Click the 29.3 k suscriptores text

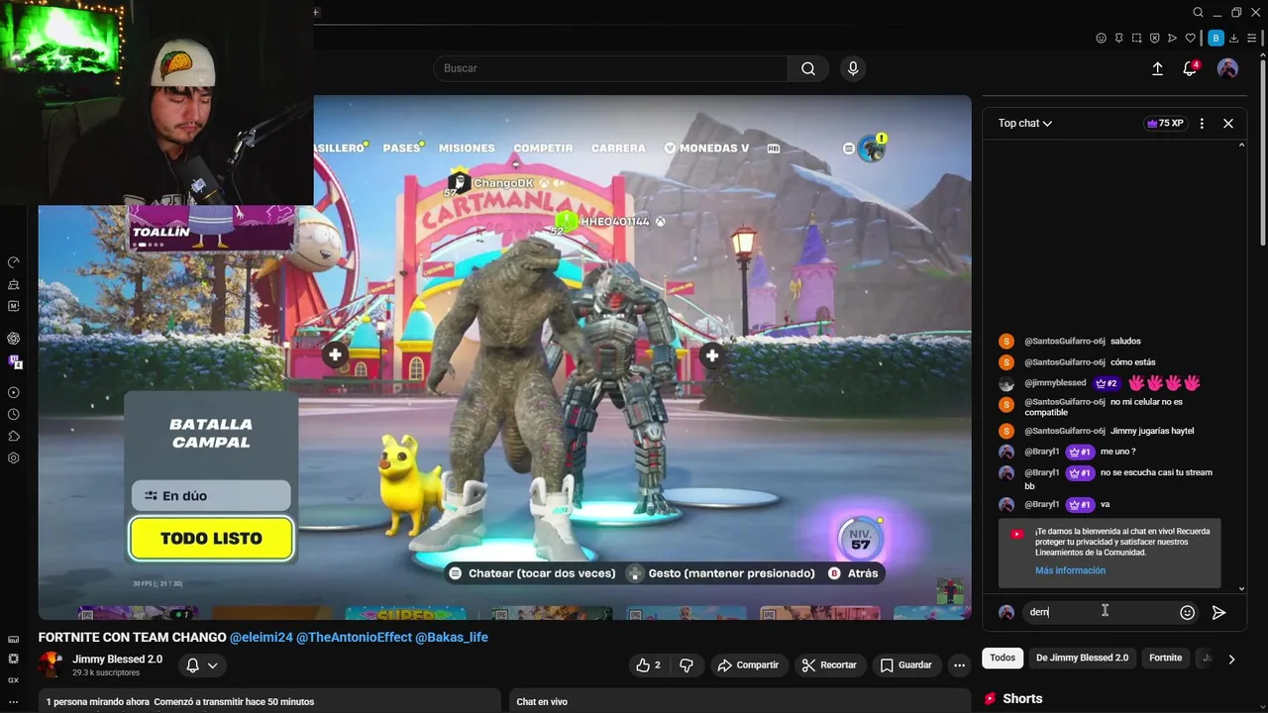(106, 673)
